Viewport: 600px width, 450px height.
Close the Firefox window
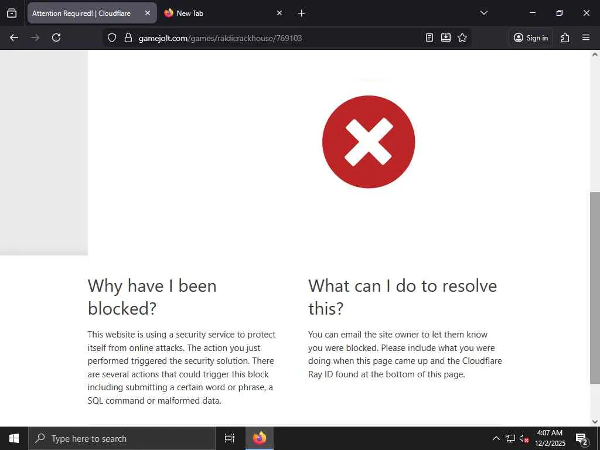[586, 13]
